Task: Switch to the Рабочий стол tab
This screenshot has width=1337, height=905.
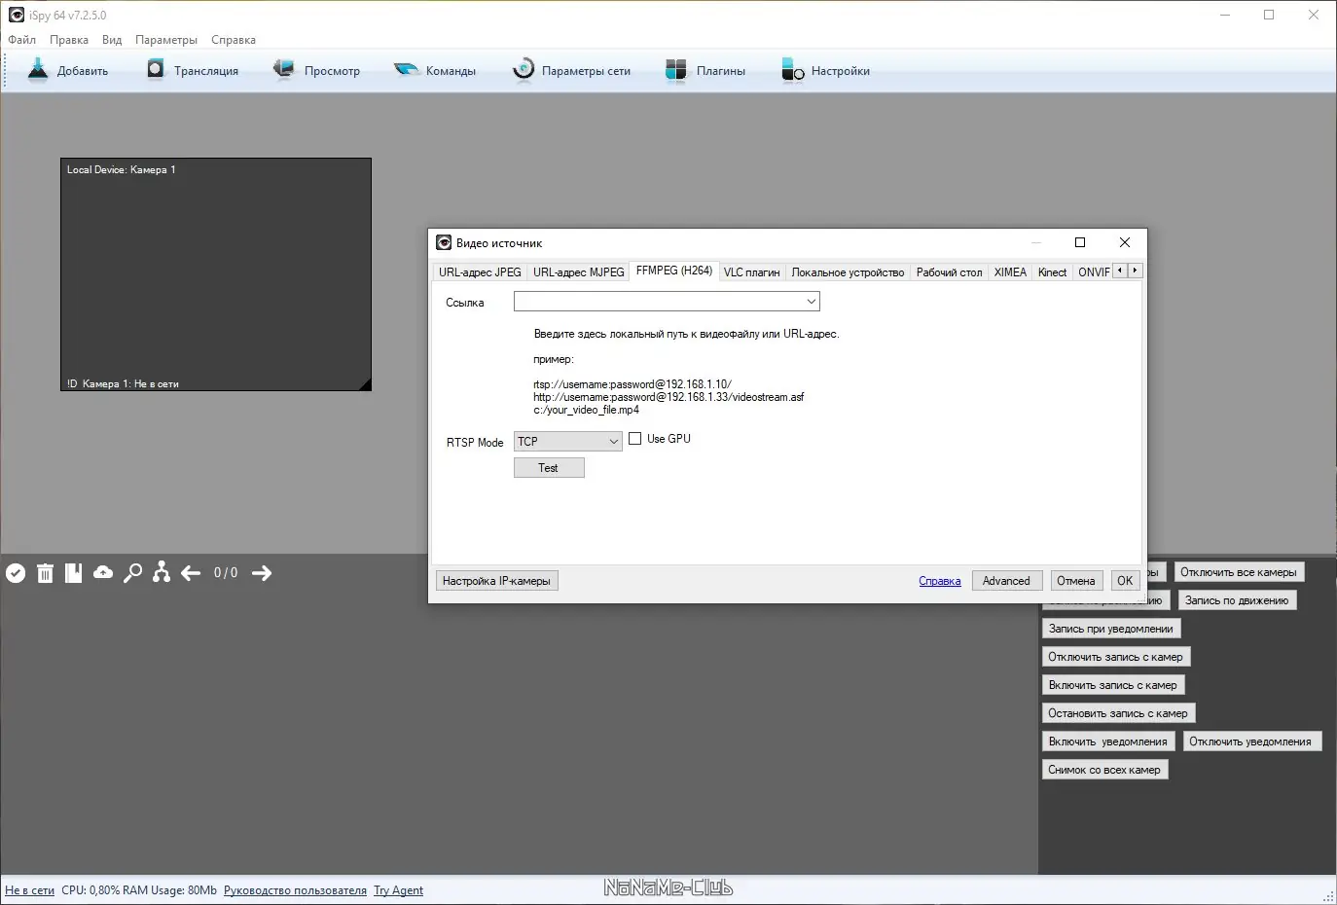Action: tap(950, 272)
